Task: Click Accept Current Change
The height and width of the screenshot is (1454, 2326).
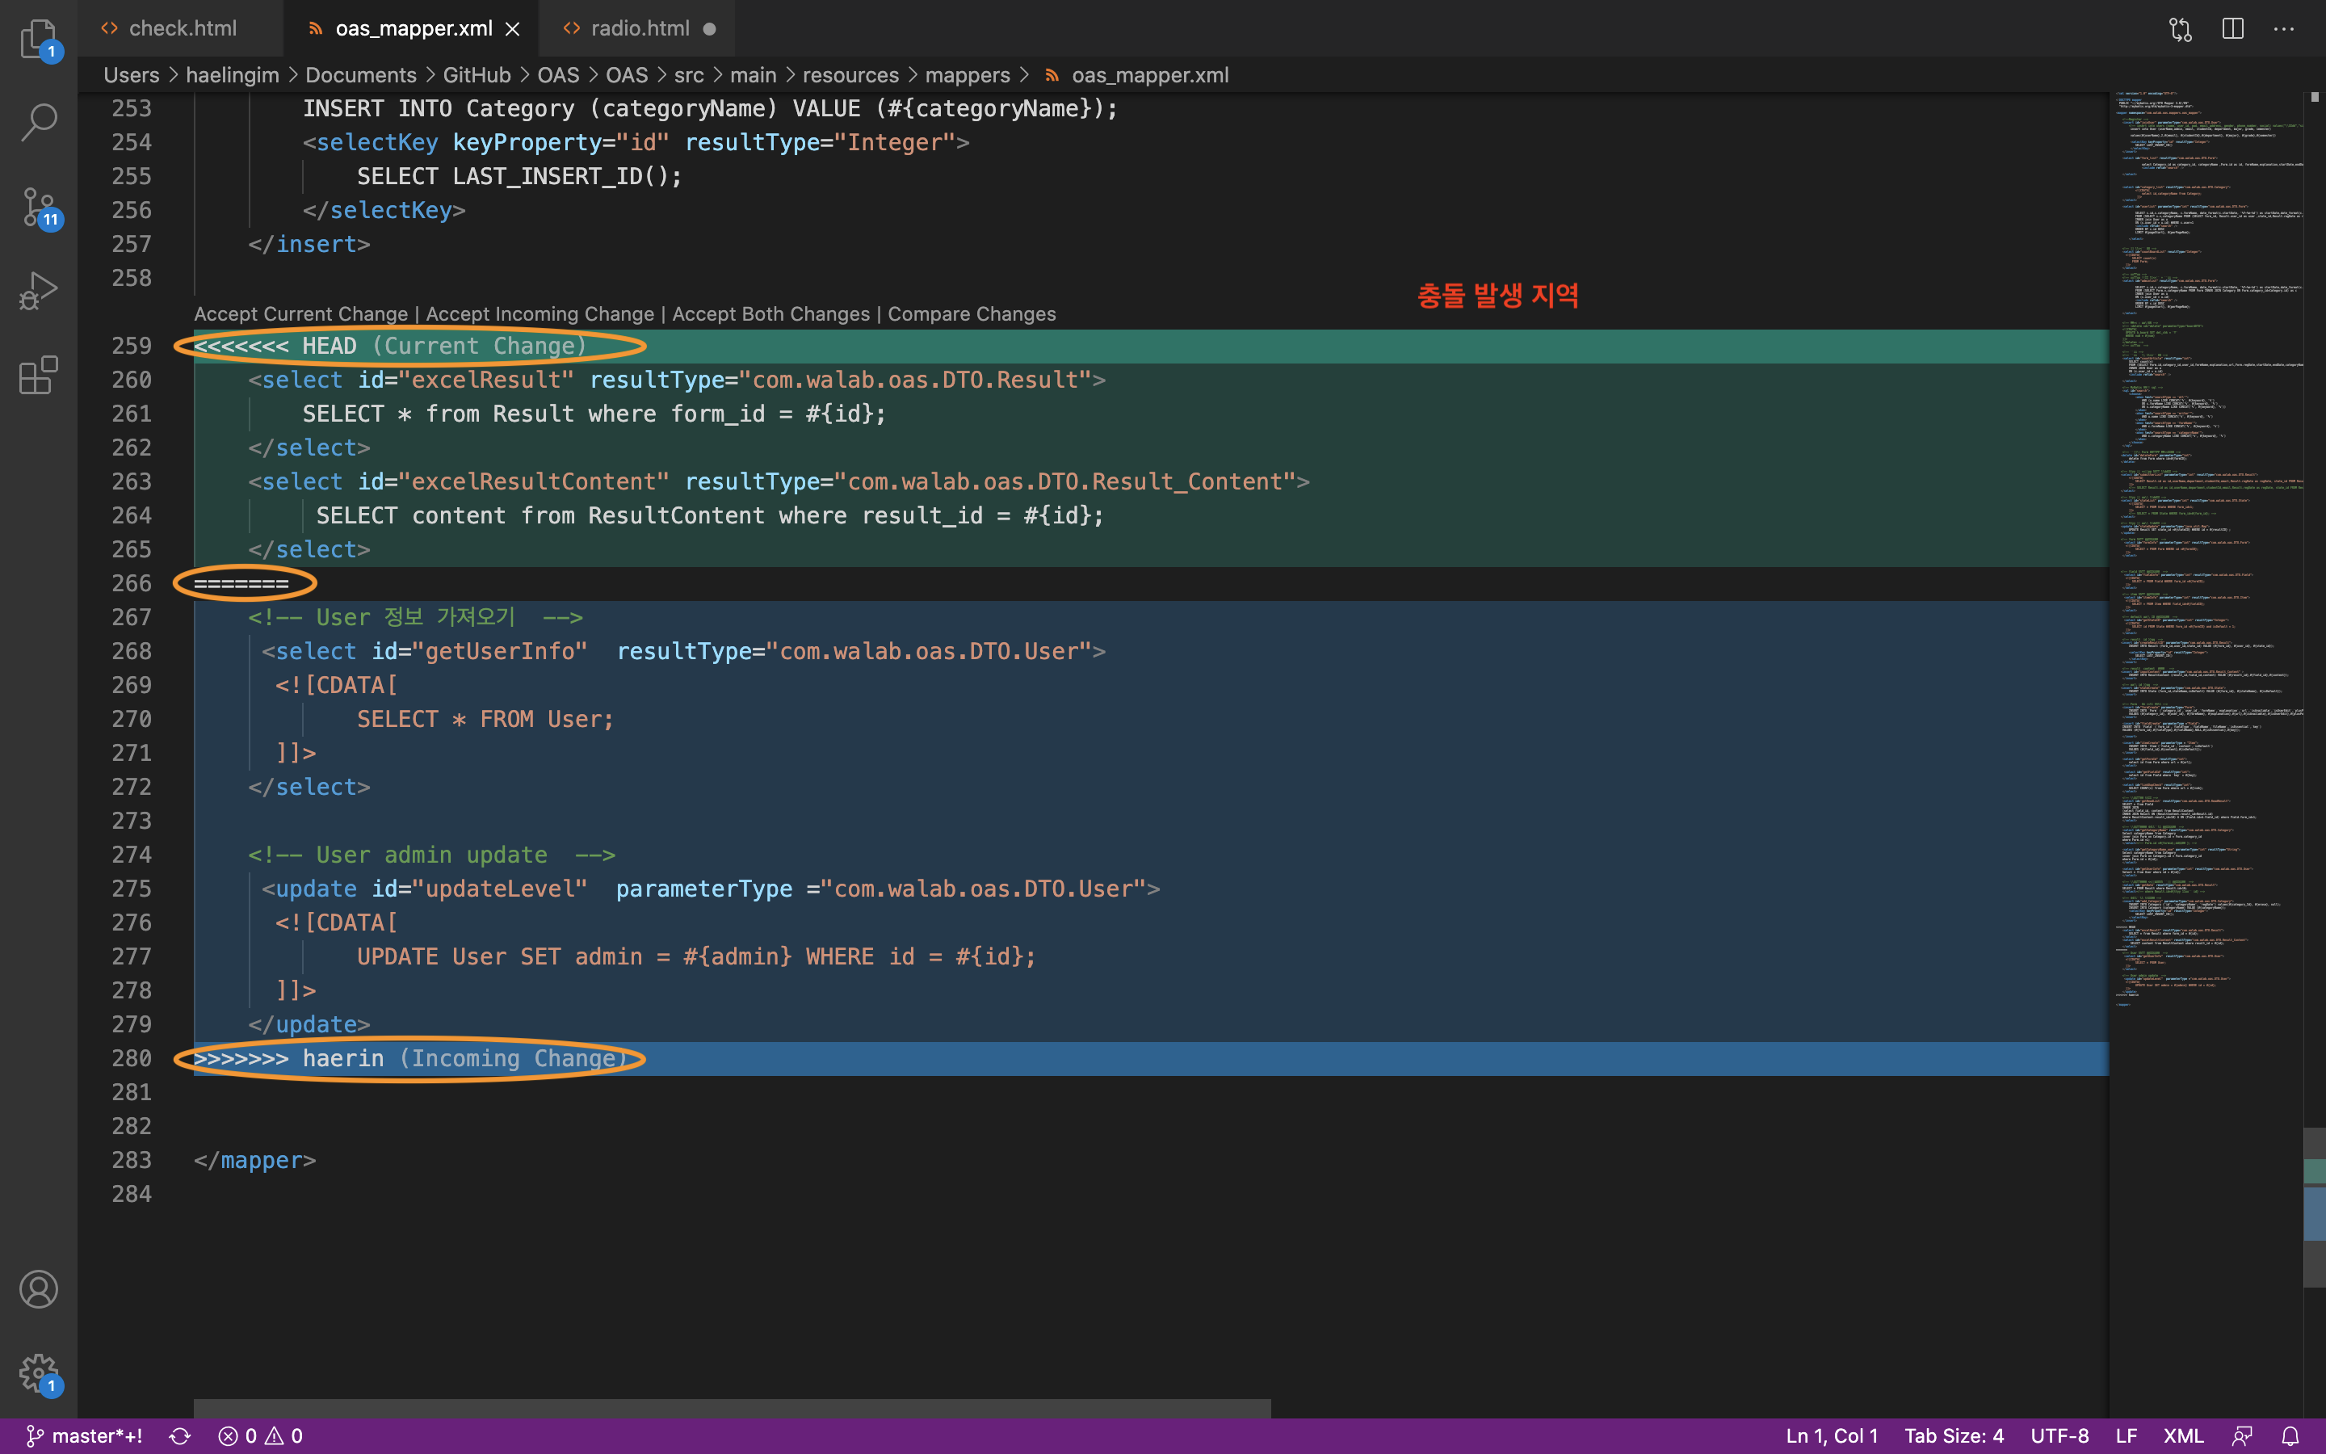Action: point(300,314)
